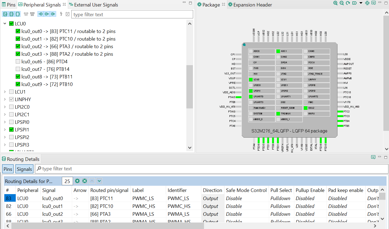Open the processor configuration icon near package toolbar
Screen dimensions: 389x229
pyautogui.click(x=367, y=3)
